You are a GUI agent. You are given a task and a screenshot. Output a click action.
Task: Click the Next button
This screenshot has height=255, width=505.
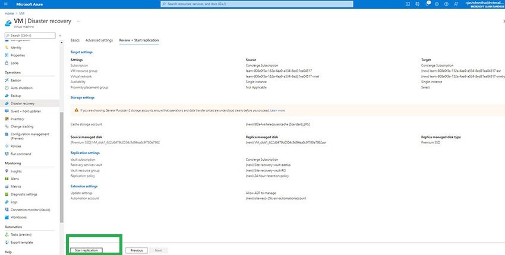158,250
